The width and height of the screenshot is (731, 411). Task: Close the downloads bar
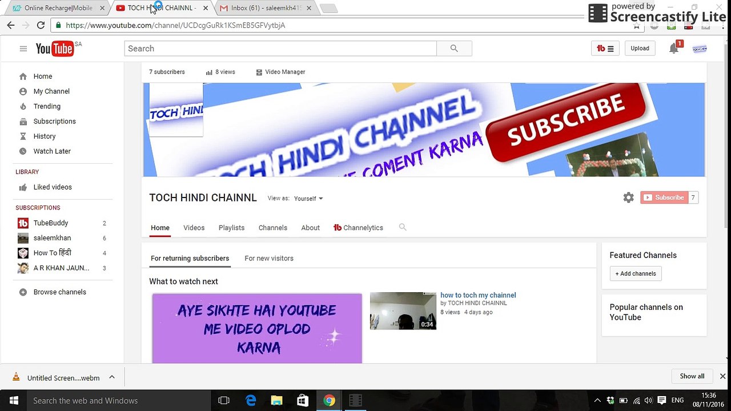click(x=722, y=376)
